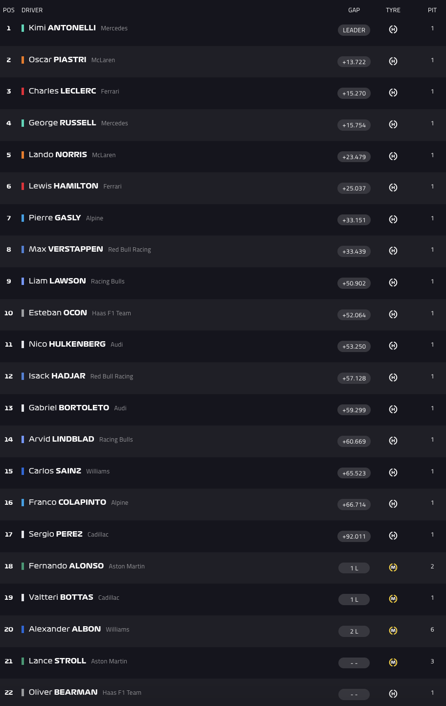This screenshot has height=706, width=446.
Task: Click Piastri's +13.722 gap badge
Action: click(354, 62)
